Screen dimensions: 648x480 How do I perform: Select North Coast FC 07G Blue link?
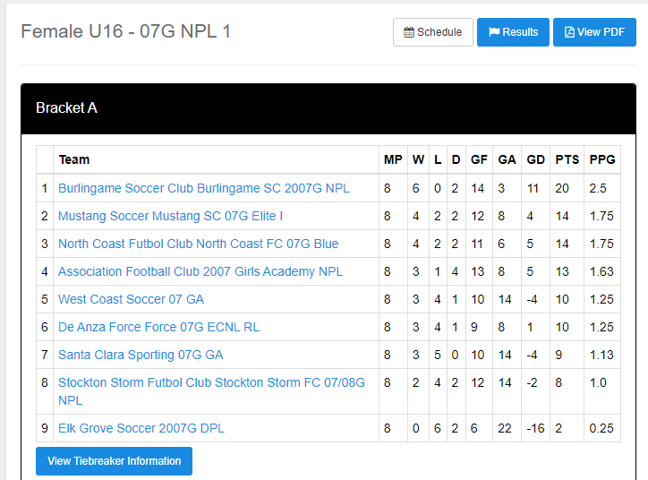point(198,244)
